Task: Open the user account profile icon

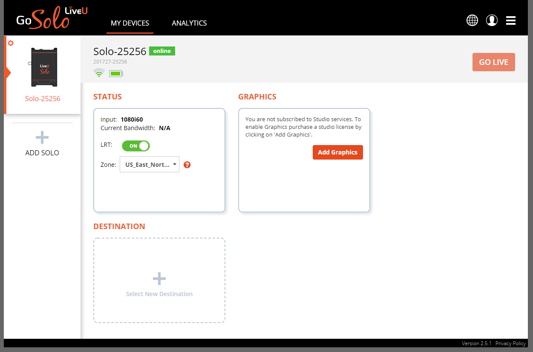Action: (x=492, y=20)
